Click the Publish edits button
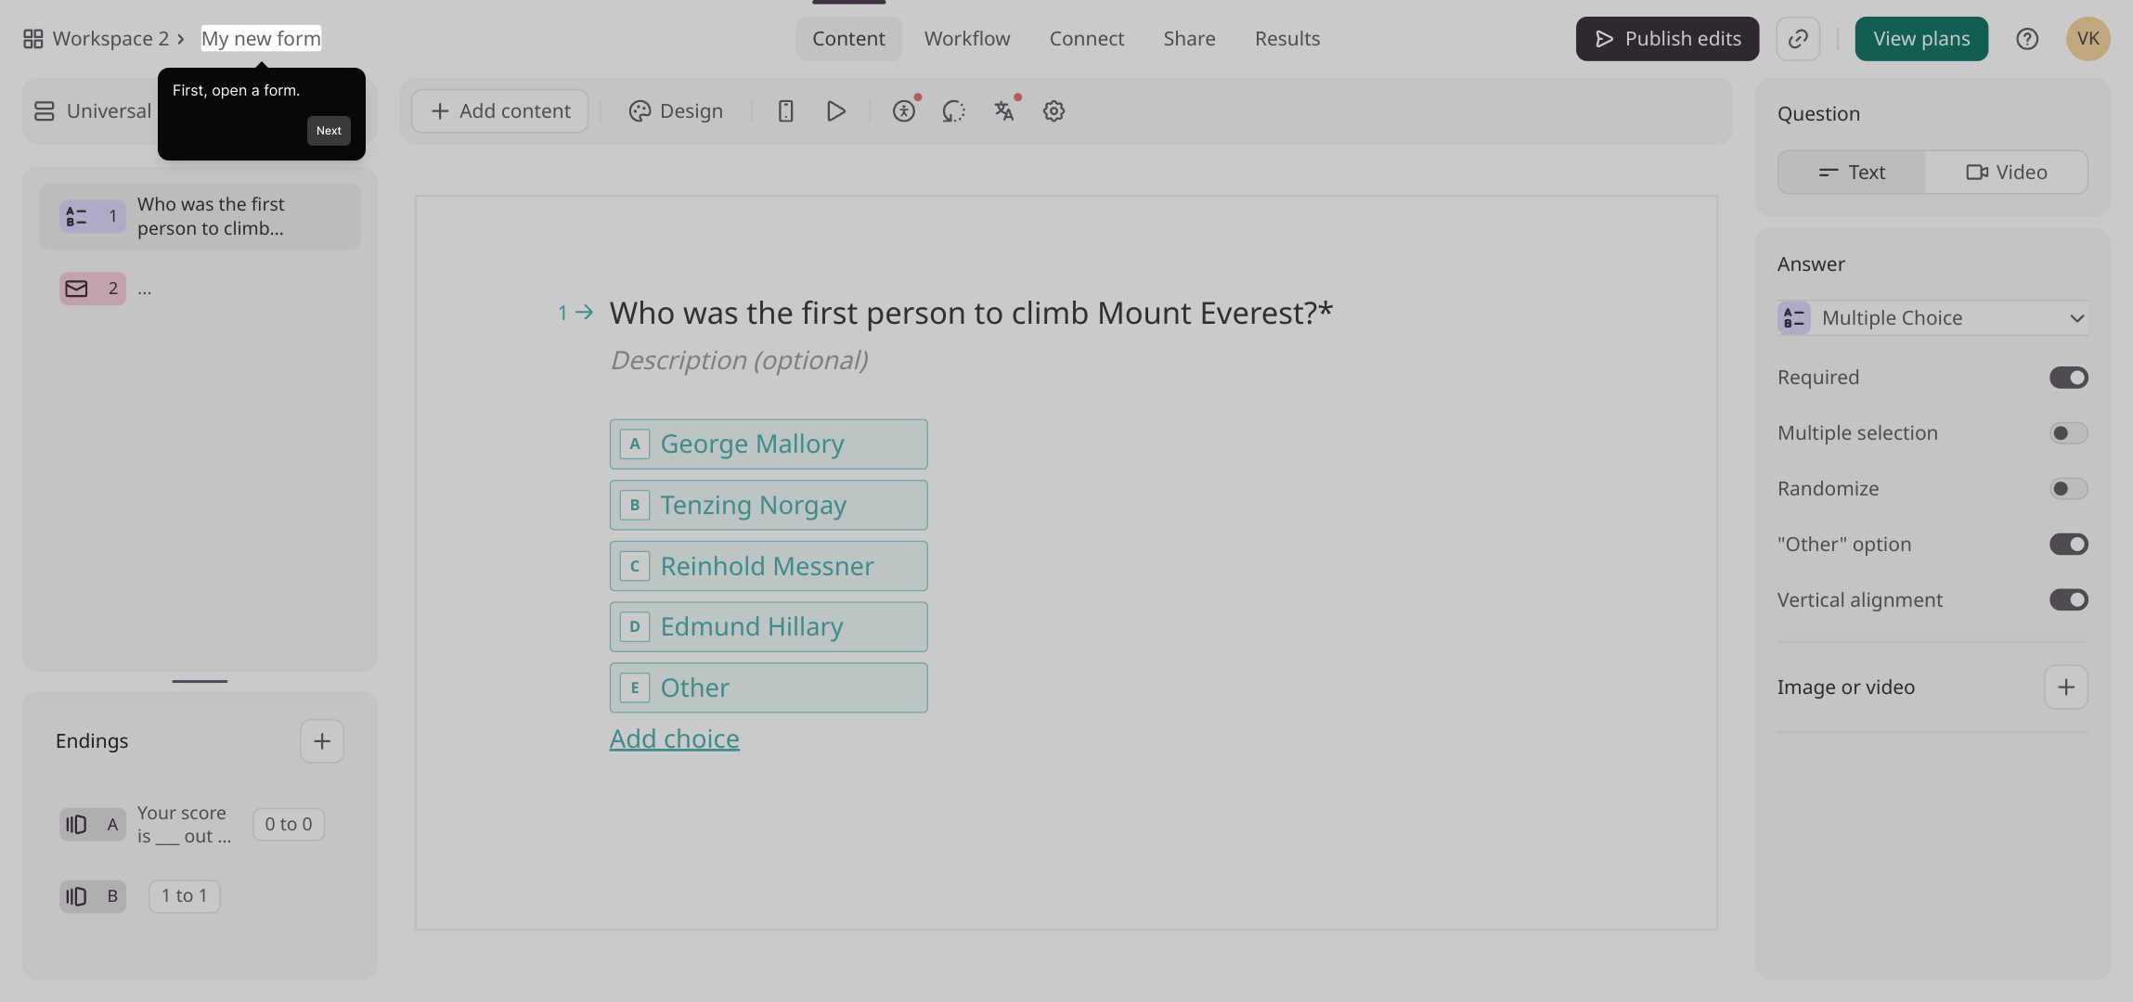This screenshot has width=2133, height=1002. point(1667,39)
